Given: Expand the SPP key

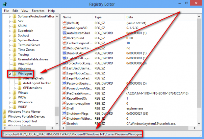Looking at the screenshot, I should [10, 21].
